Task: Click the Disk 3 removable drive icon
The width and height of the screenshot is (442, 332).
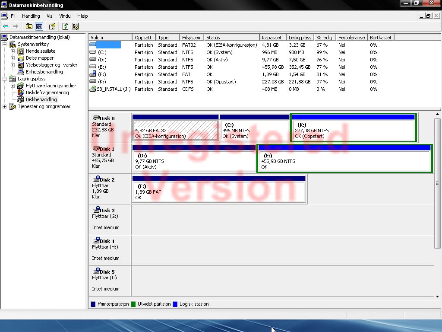Action: click(96, 210)
